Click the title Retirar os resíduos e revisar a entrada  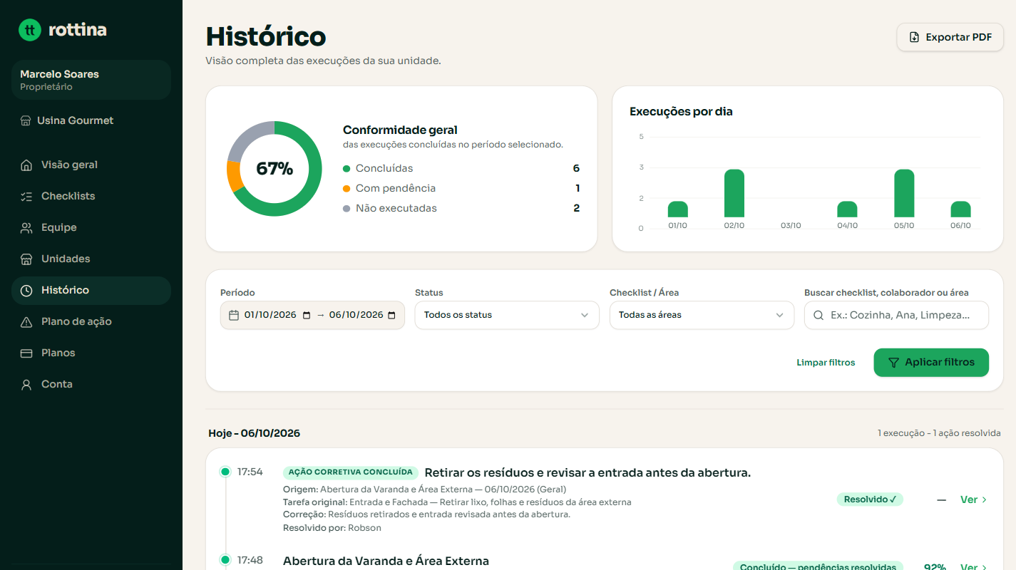[587, 472]
